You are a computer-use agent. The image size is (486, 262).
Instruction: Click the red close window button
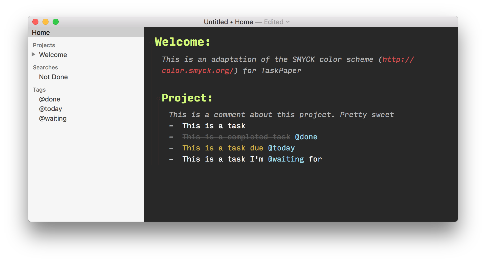[35, 22]
